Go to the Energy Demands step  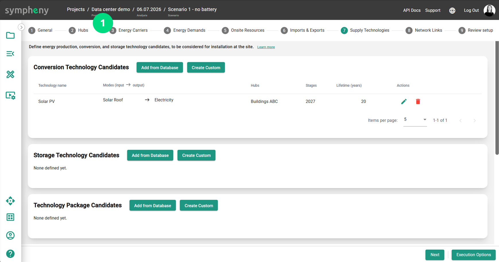185,30
